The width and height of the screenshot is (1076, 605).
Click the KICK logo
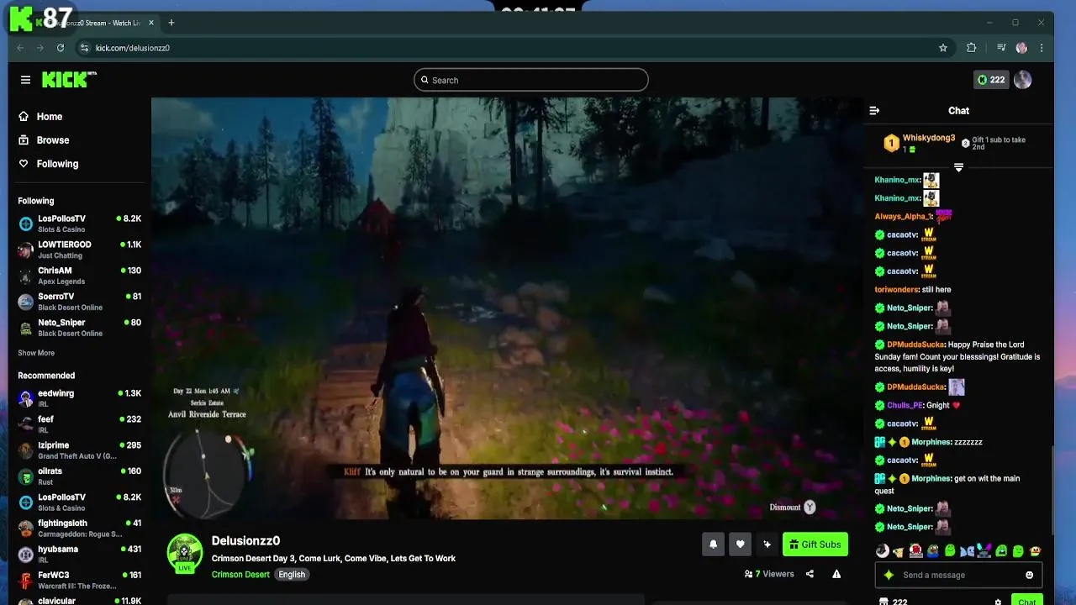[69, 80]
